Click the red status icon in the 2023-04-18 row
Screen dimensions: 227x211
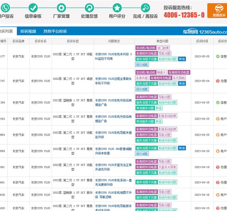[218, 183]
